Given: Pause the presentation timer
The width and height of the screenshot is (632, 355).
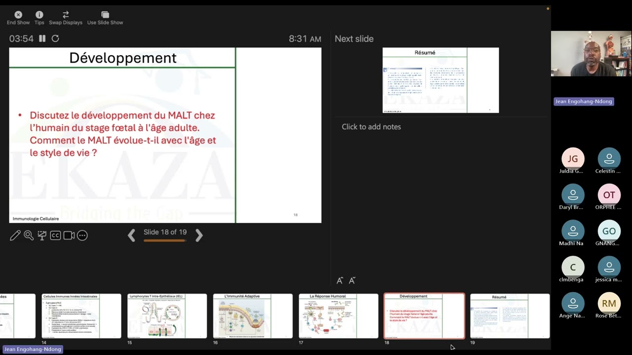Looking at the screenshot, I should [x=42, y=38].
